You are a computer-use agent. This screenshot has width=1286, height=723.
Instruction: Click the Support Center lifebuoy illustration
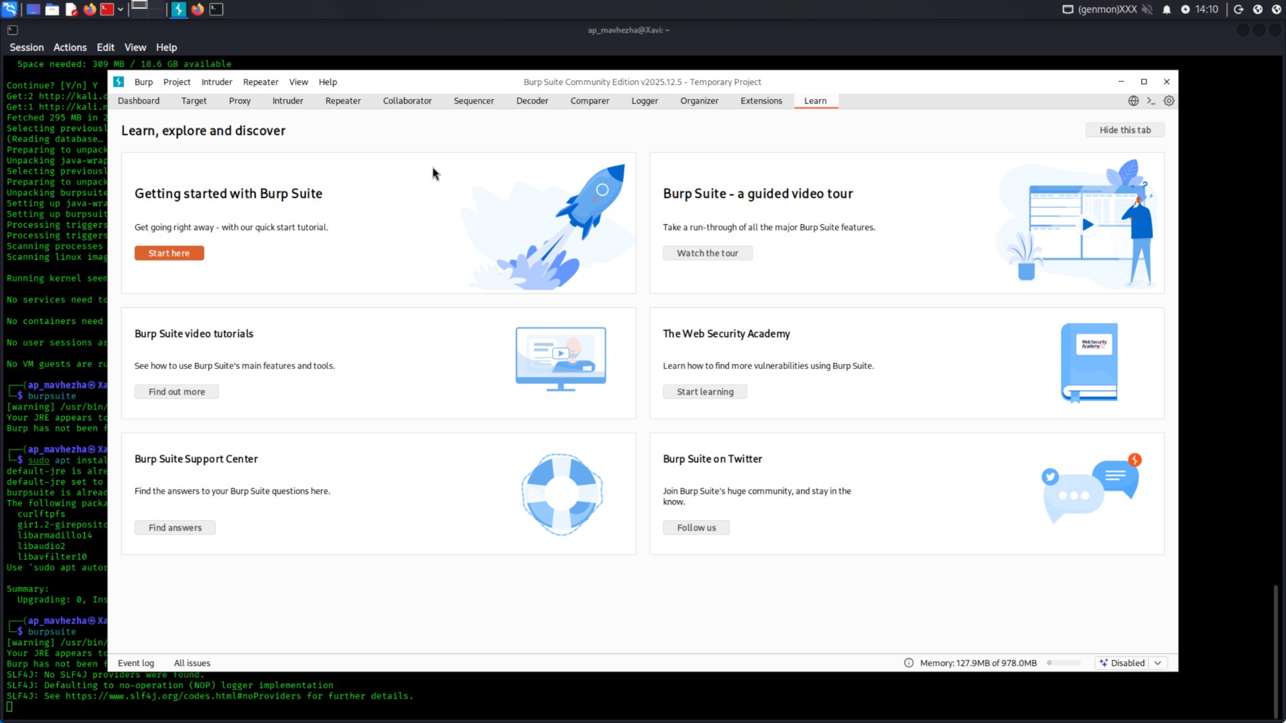(x=561, y=494)
